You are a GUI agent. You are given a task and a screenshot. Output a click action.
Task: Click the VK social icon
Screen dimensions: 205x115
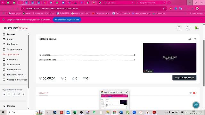point(4,94)
